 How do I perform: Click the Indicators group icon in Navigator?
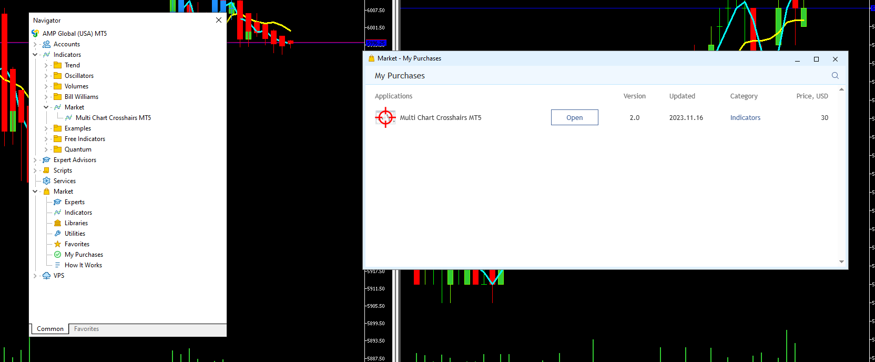coord(46,55)
